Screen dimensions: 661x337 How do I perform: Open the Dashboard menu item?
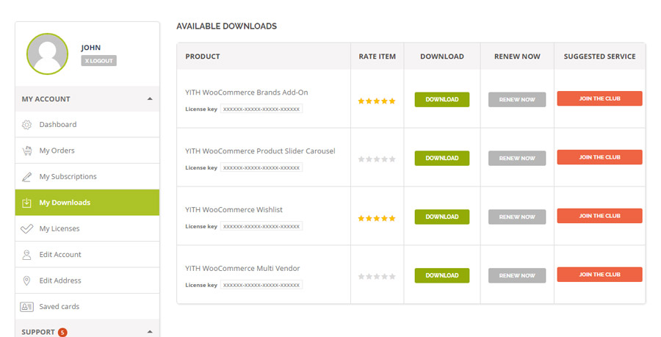click(87, 125)
